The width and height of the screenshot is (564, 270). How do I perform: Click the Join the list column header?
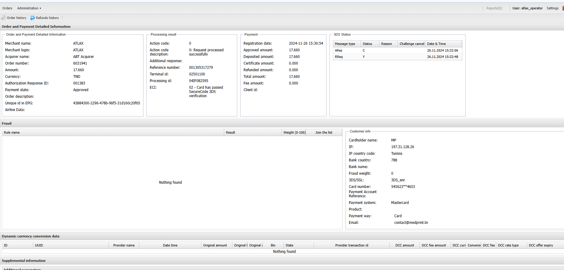coord(323,132)
